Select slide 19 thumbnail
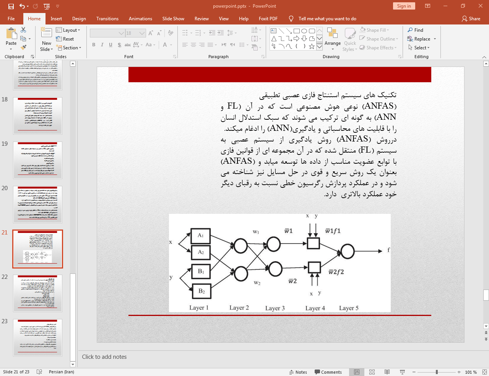 point(37,160)
